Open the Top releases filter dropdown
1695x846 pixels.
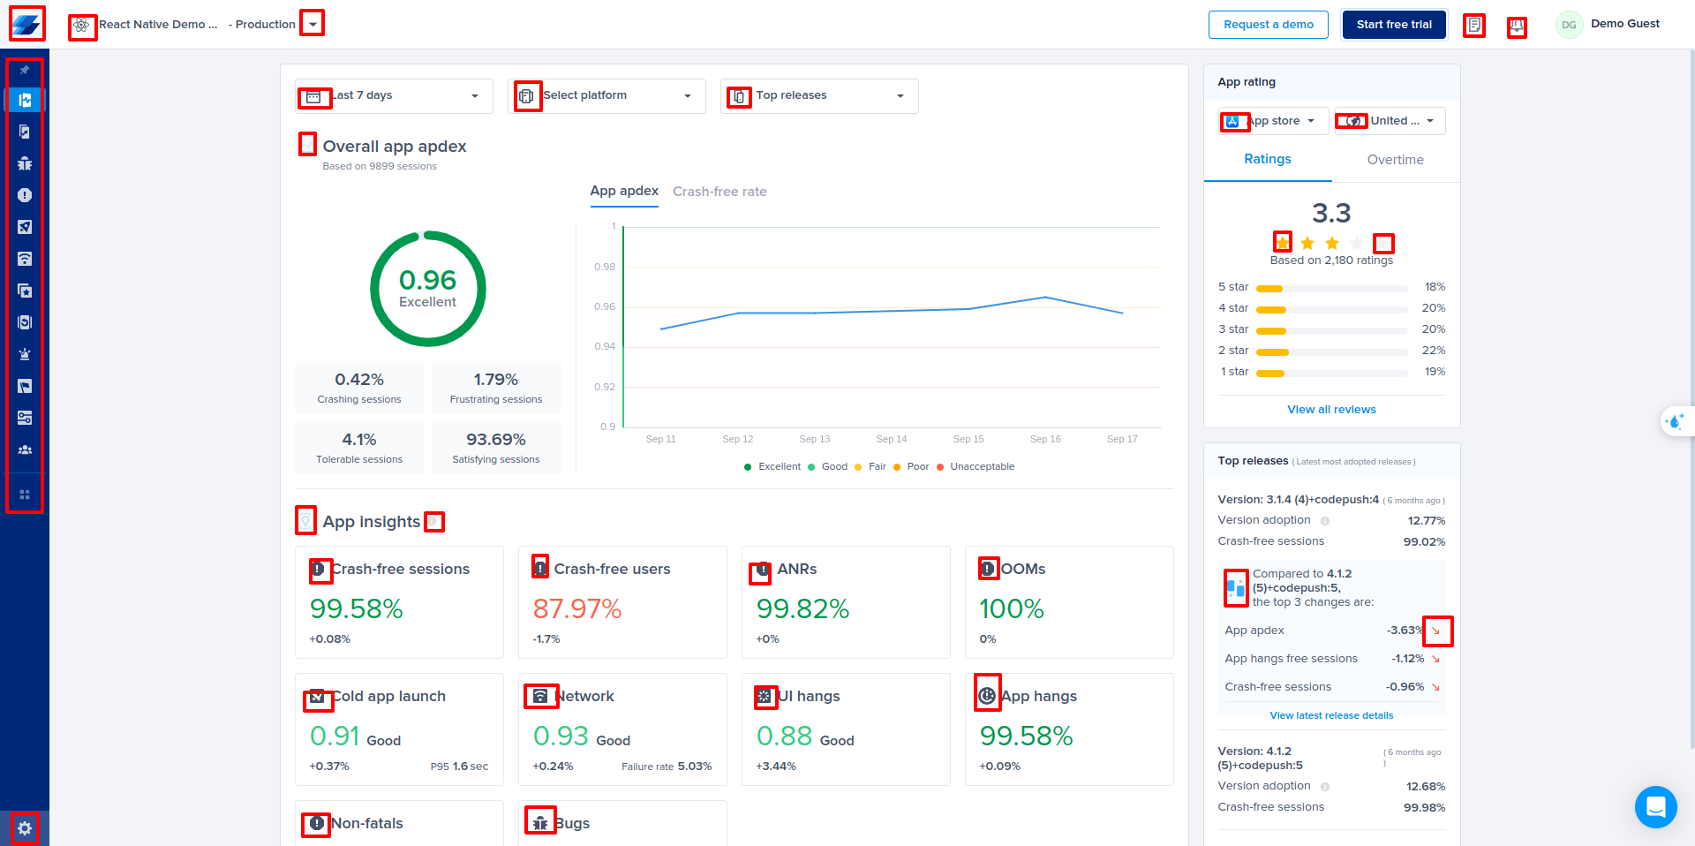coord(819,96)
